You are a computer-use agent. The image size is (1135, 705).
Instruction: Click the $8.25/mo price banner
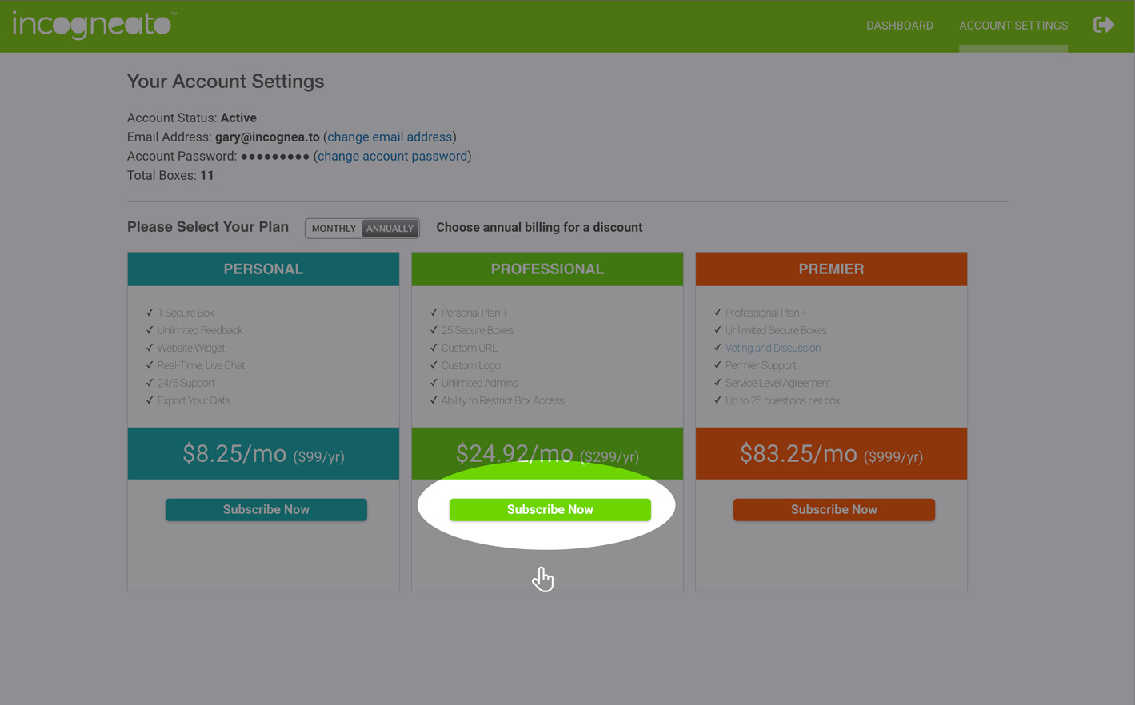263,454
